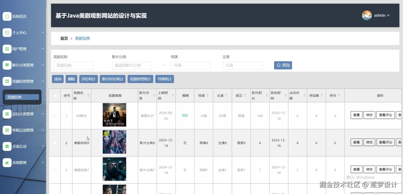Screen dimensions: 403x194
Task: Click 修改 for 美剧名称8 row
Action: tap(369, 142)
